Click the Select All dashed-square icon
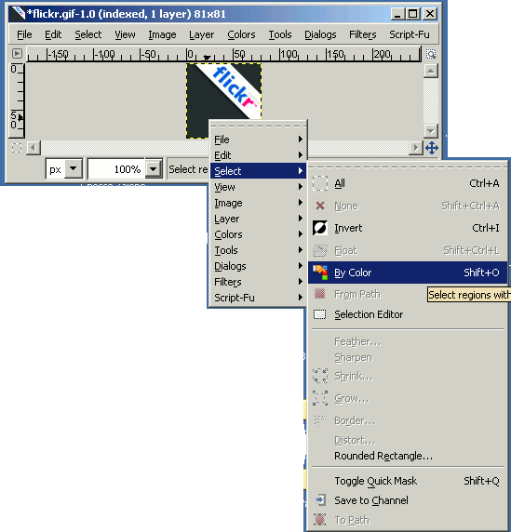Screen dimensions: 511x532 tap(320, 183)
